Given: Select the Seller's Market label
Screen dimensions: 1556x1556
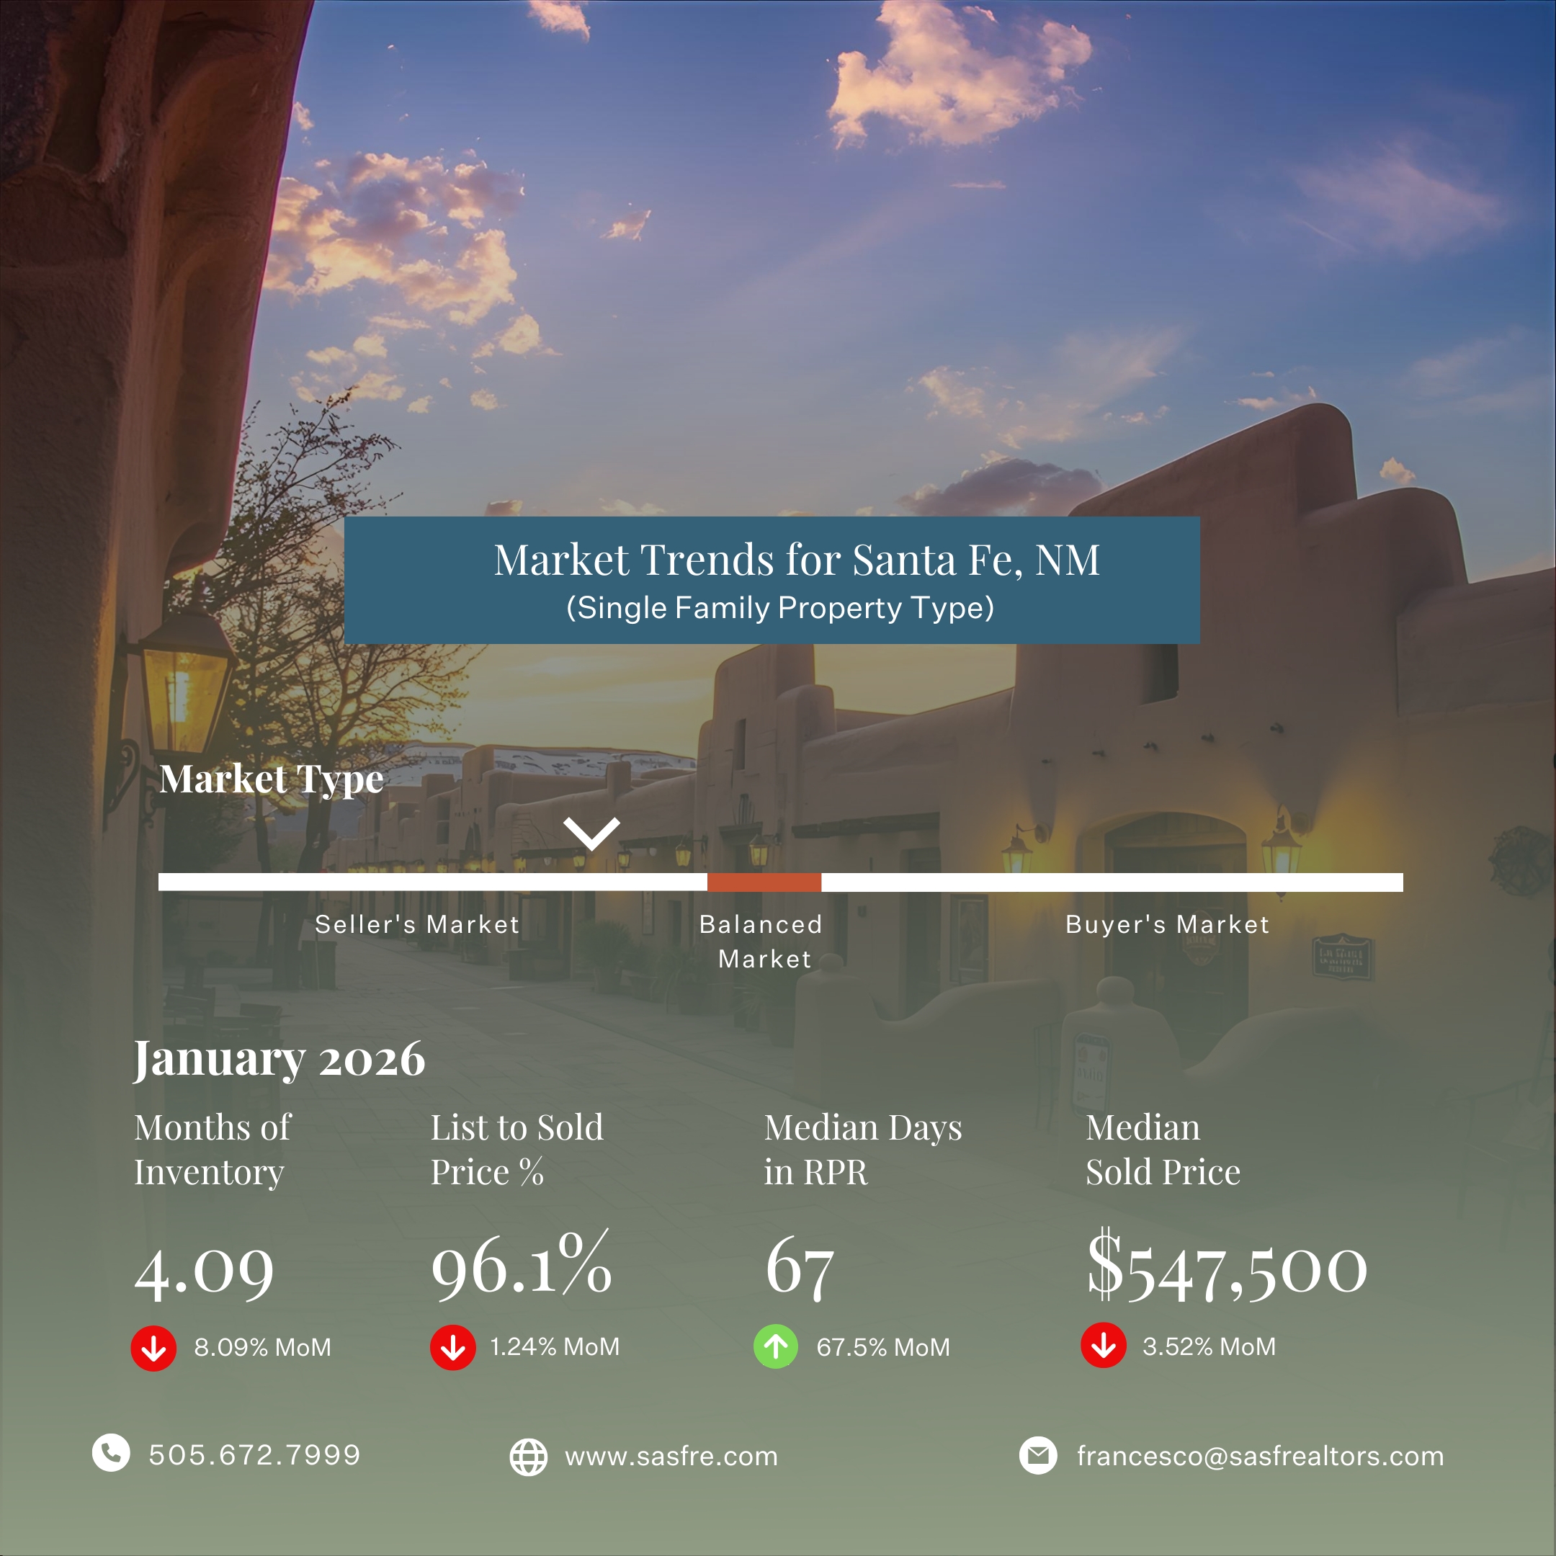Looking at the screenshot, I should coord(418,924).
